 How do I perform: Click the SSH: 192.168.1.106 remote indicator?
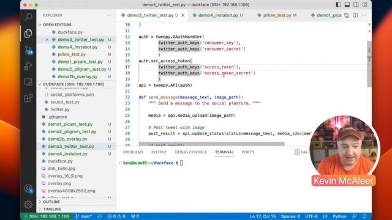click(x=47, y=216)
